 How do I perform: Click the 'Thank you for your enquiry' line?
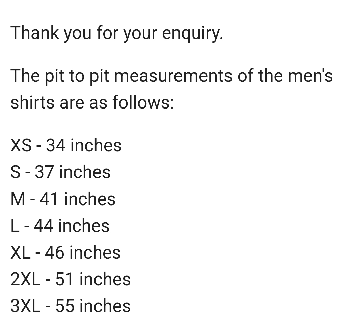117,33
